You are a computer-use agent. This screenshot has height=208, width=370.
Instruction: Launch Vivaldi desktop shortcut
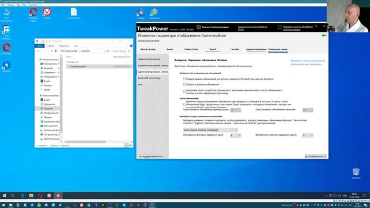(x=47, y=13)
